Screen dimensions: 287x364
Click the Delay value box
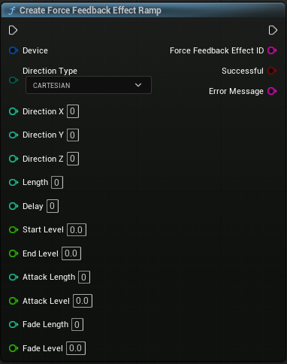[x=53, y=206]
